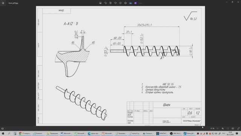Open the image editor from the Photos toolbar
Screen dimensions: 241x136
coord(101,3)
